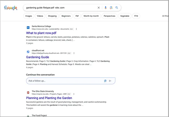Open more options for the Santa Monica College result

tap(76, 29)
